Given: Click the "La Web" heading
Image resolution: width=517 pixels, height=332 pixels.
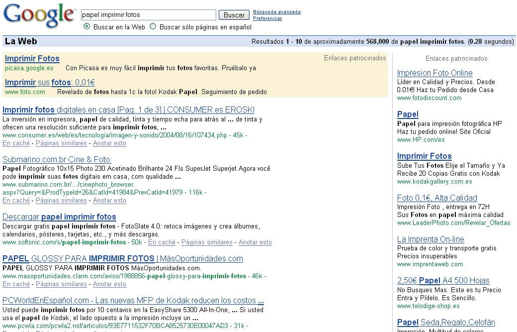Looking at the screenshot, I should [x=21, y=41].
